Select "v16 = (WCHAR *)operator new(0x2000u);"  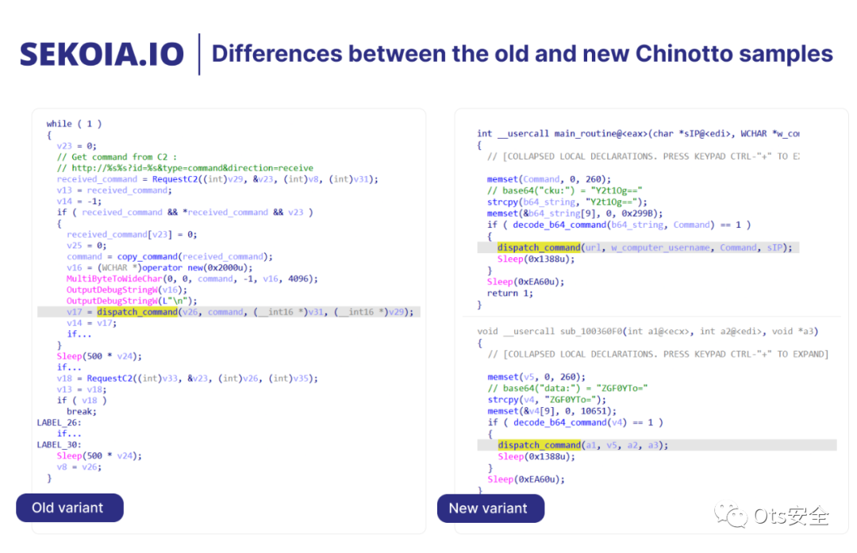pos(159,267)
